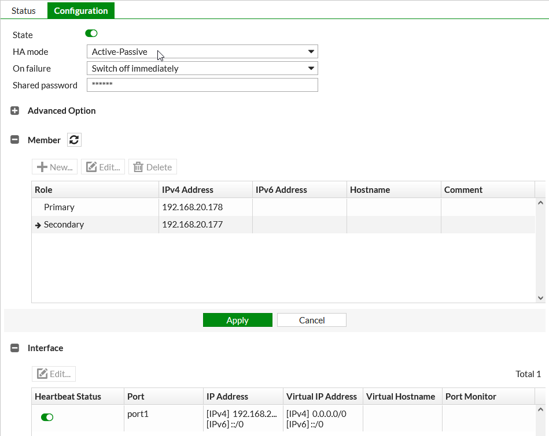The width and height of the screenshot is (549, 436).
Task: Open the Edit dialog for the interface
Action: [53, 374]
